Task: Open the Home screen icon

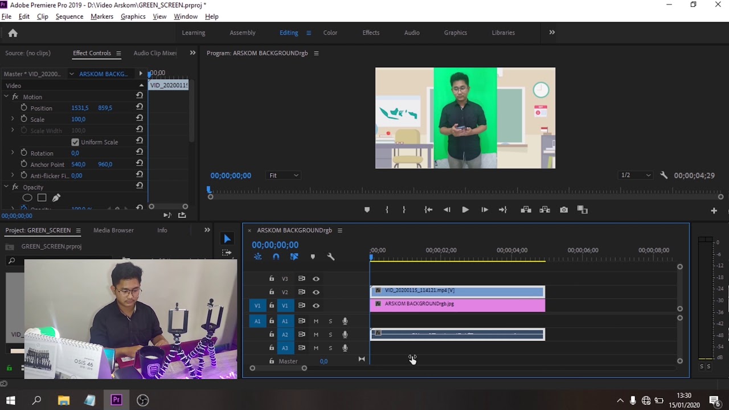Action: click(13, 33)
